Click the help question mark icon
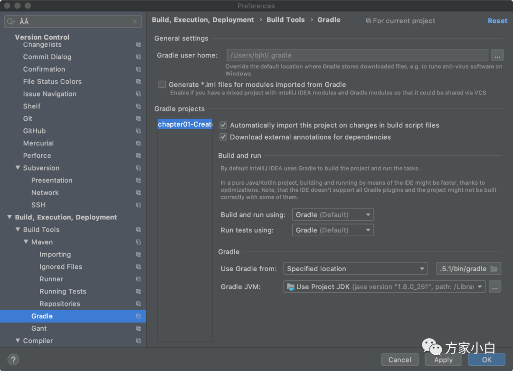Screen dimensions: 513x371 pyautogui.click(x=13, y=360)
